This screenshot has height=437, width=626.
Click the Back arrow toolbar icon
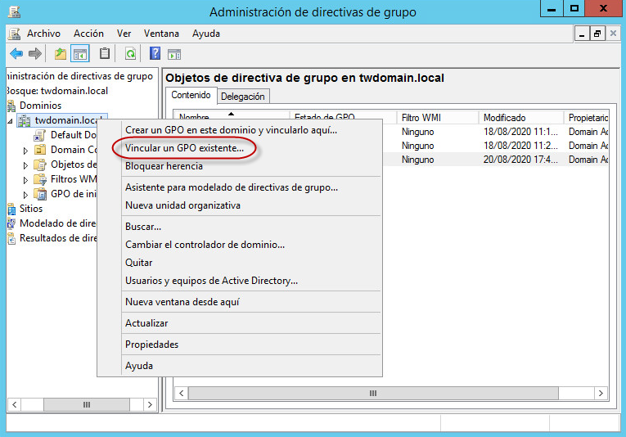point(16,54)
